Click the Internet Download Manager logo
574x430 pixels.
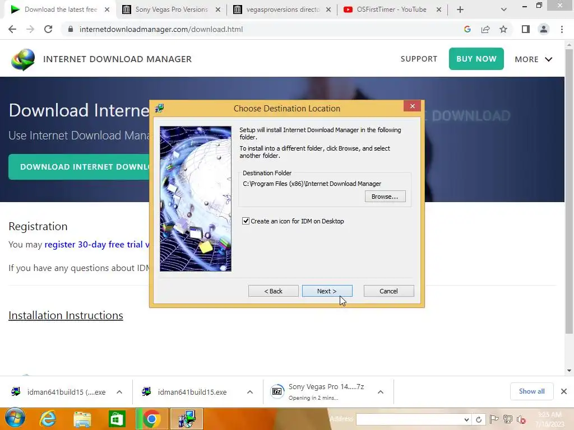tap(22, 59)
